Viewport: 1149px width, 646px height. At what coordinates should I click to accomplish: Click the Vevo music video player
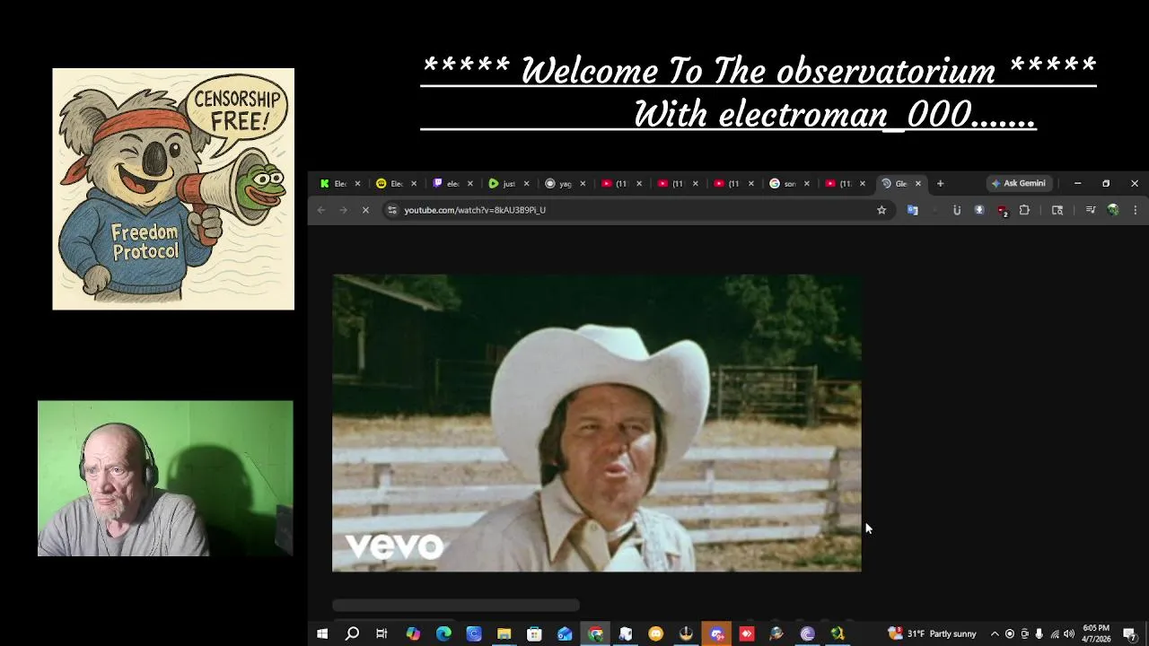point(597,423)
